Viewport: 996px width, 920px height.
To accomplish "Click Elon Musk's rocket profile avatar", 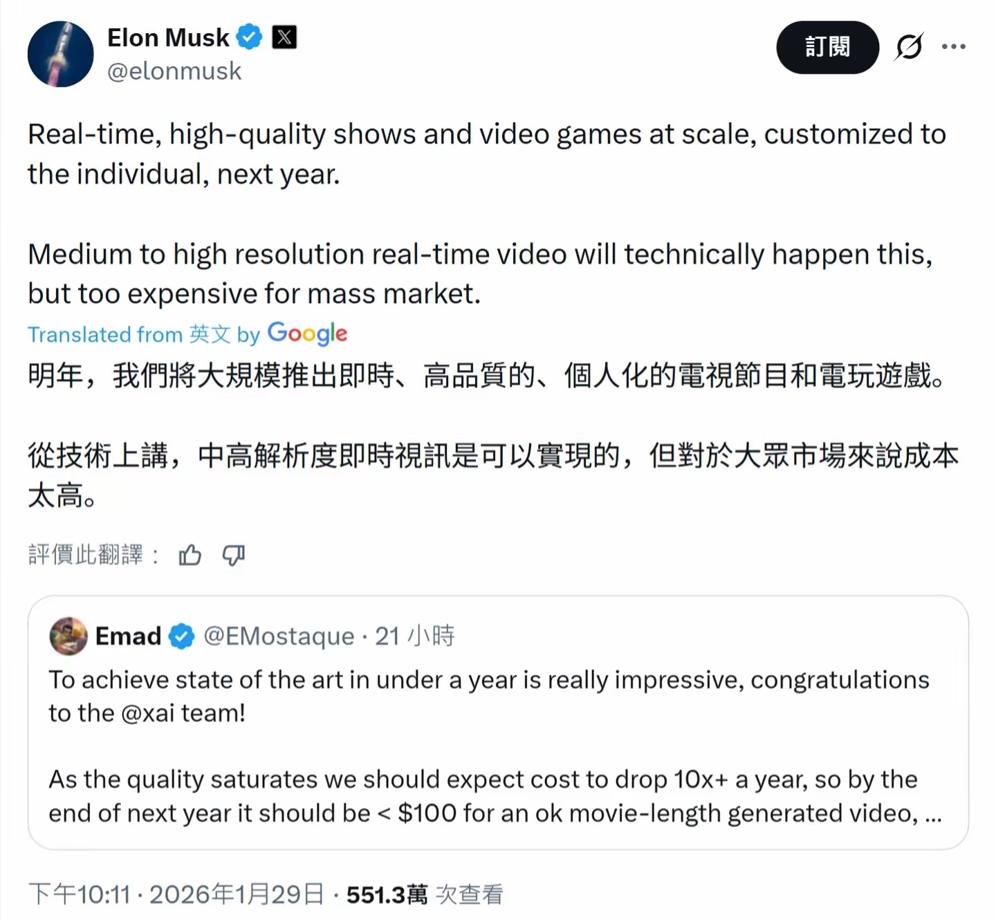I will 60,54.
